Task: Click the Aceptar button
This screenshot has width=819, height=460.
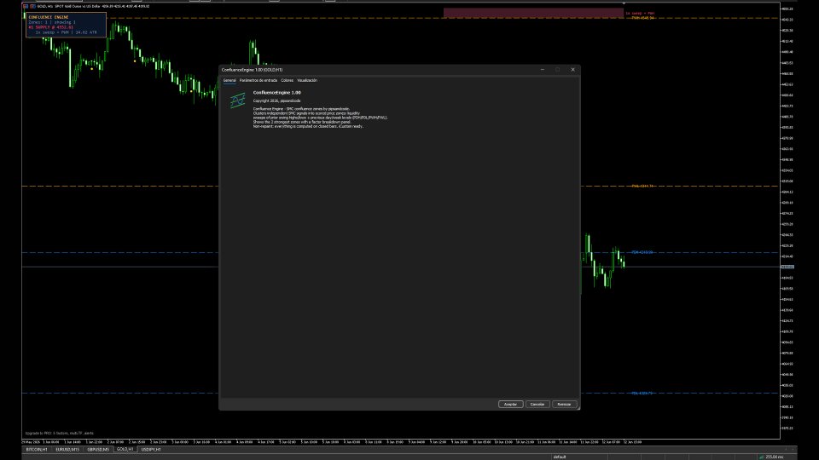Action: click(x=510, y=404)
